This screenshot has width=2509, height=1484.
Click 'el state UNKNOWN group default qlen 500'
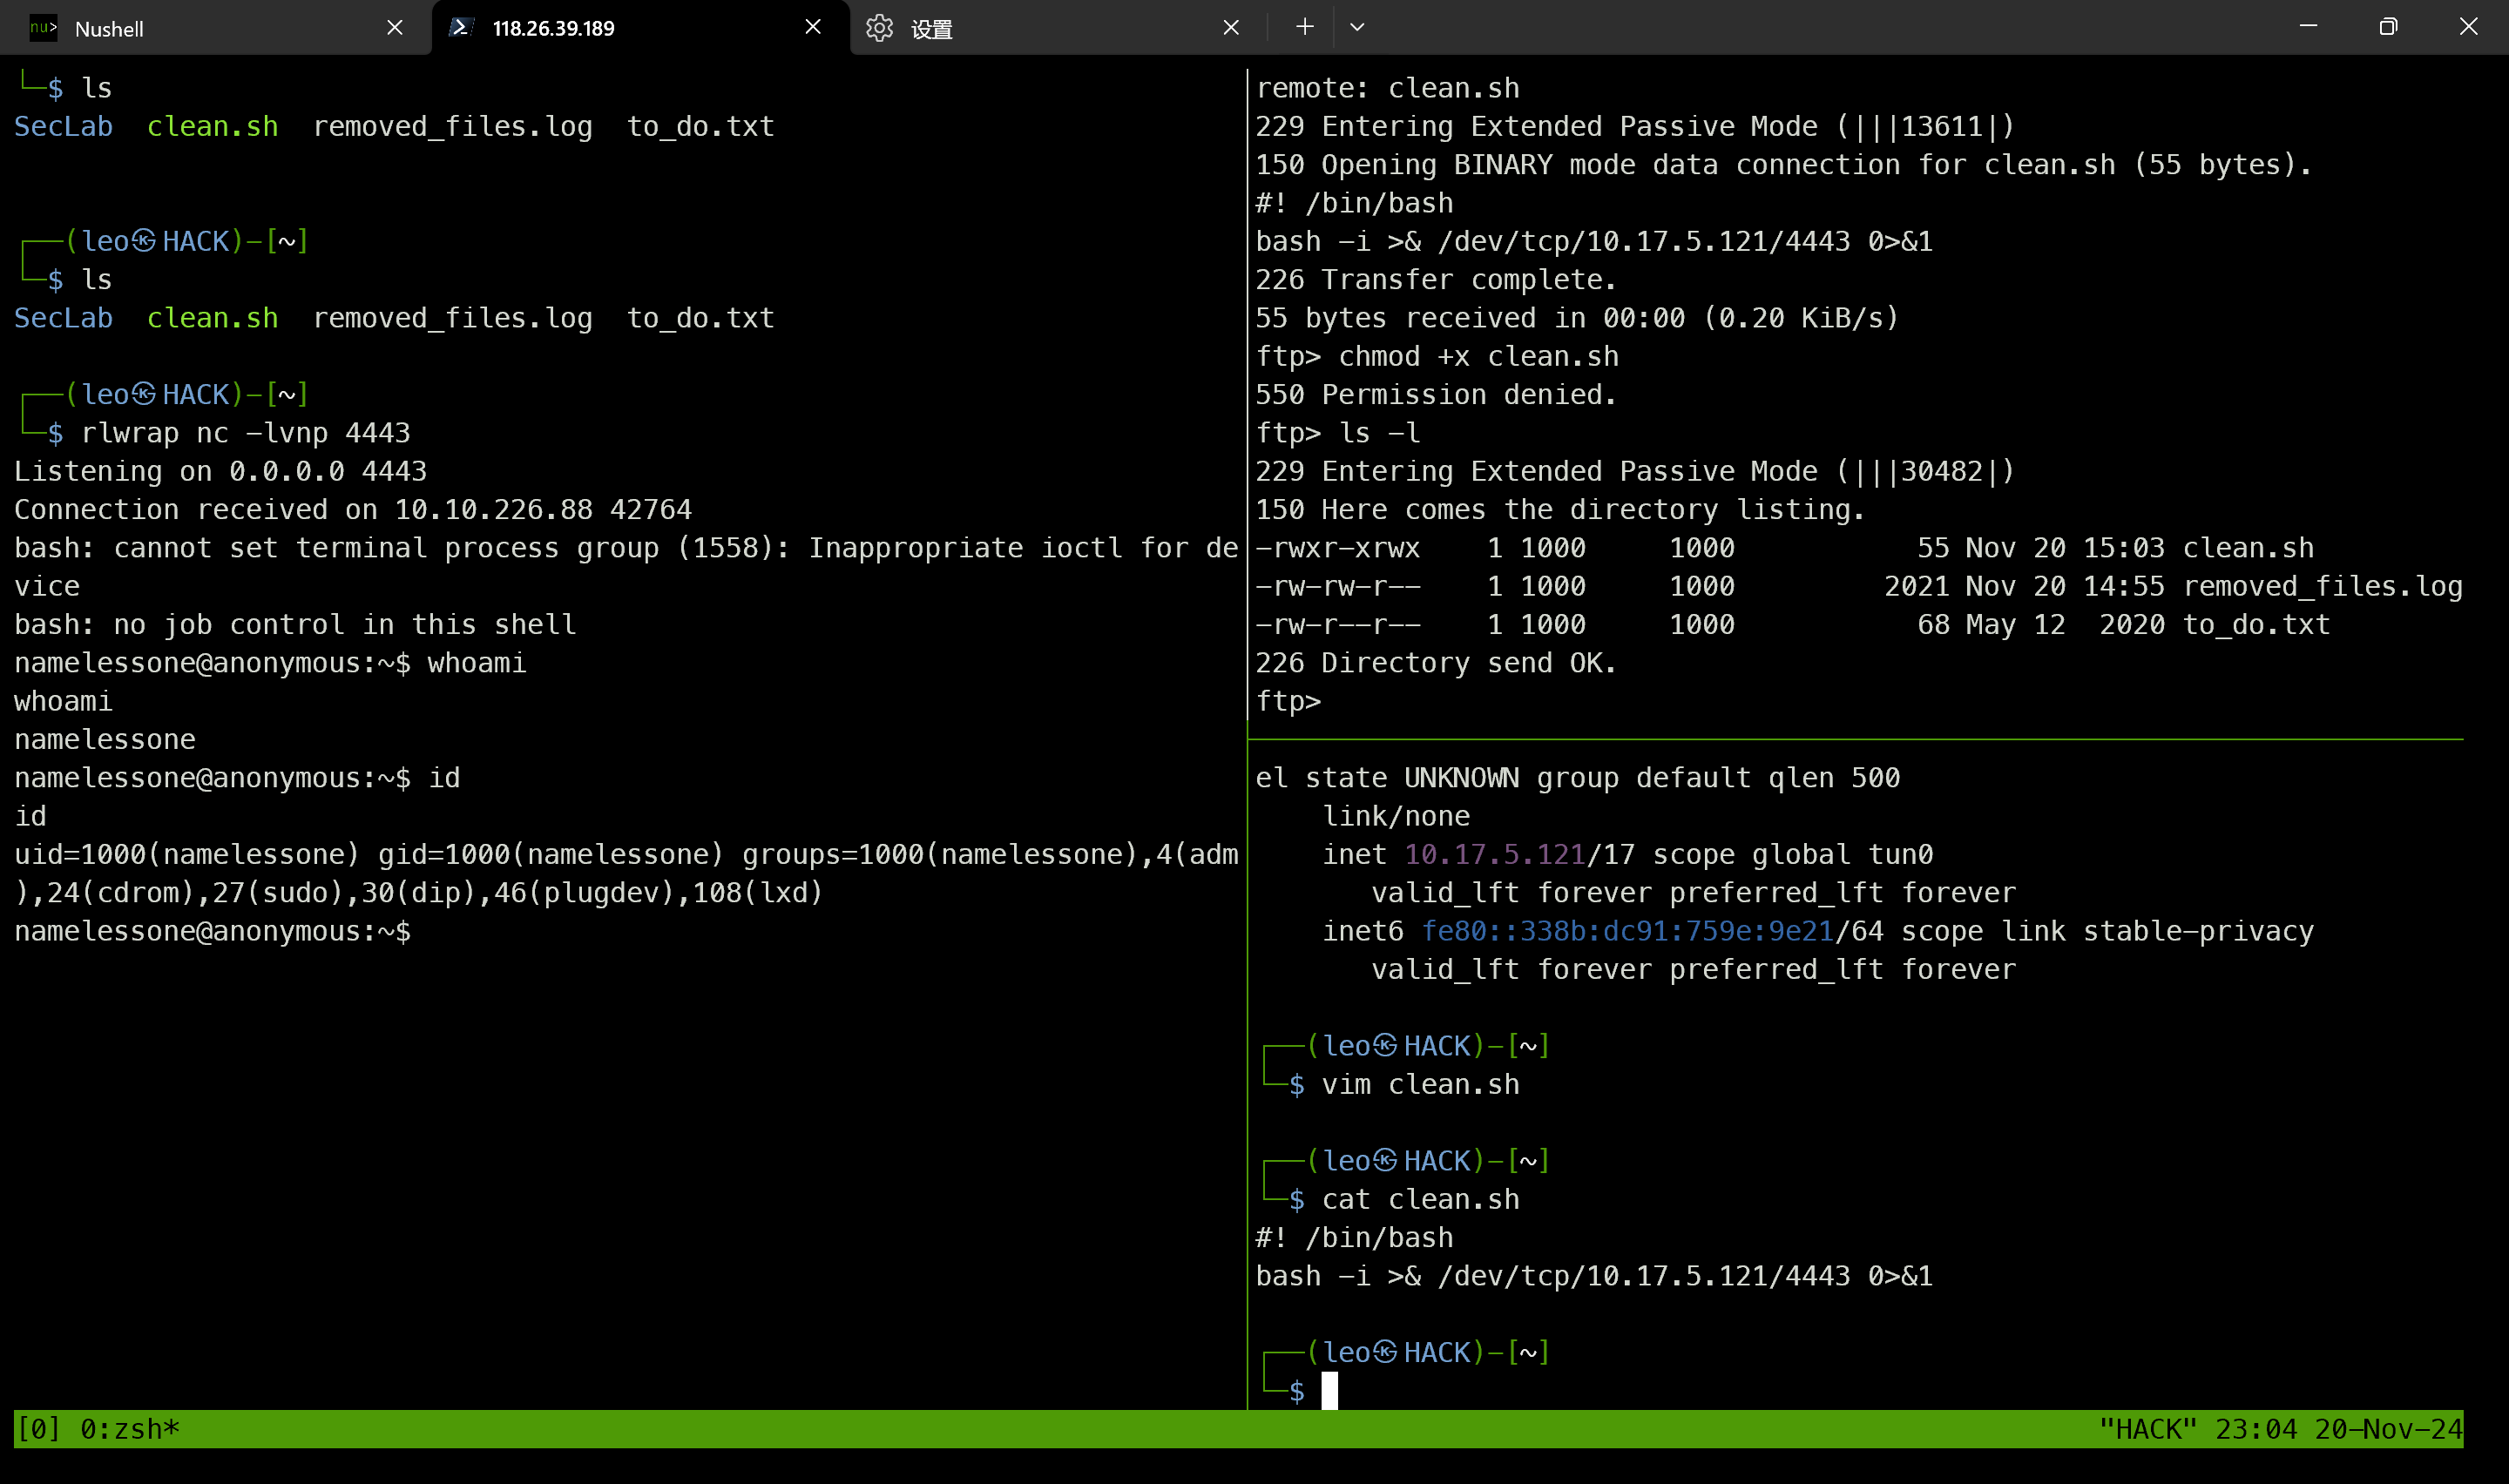tap(1577, 778)
